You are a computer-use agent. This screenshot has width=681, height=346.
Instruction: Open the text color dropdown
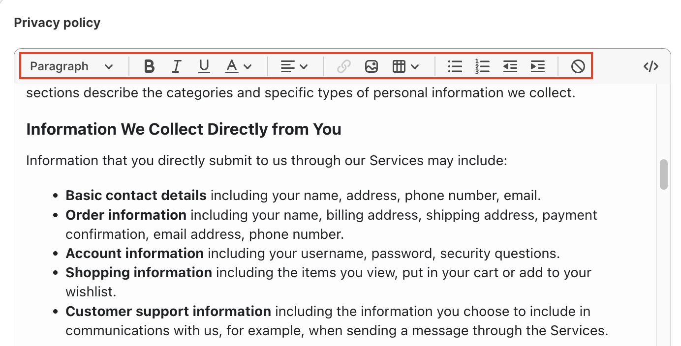[238, 66]
